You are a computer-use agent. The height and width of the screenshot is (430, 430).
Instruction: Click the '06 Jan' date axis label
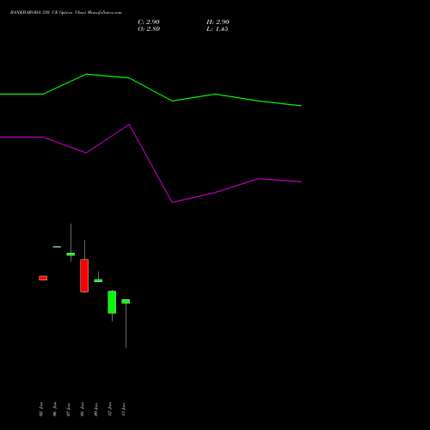tap(54, 409)
